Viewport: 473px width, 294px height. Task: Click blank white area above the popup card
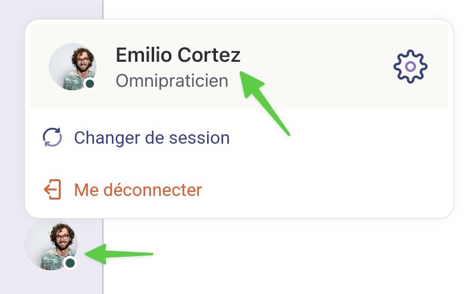click(287, 9)
